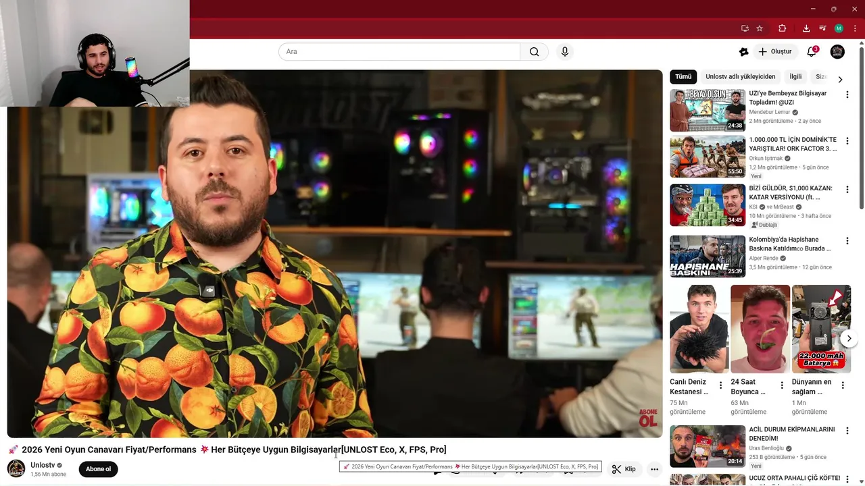Click the Abone OL overlay in video corner
The width and height of the screenshot is (865, 486).
coord(648,418)
